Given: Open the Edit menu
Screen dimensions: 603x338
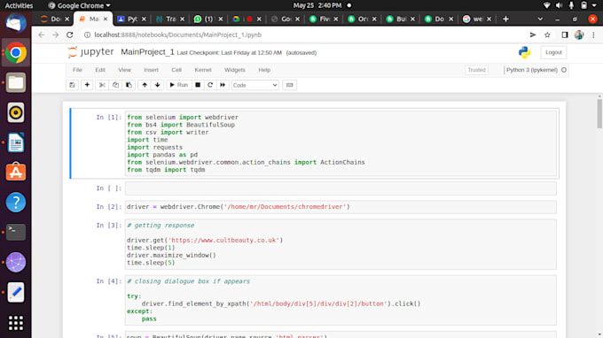Looking at the screenshot, I should pyautogui.click(x=100, y=70).
